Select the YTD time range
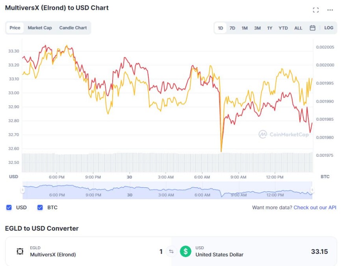The image size is (343, 266). pyautogui.click(x=283, y=28)
